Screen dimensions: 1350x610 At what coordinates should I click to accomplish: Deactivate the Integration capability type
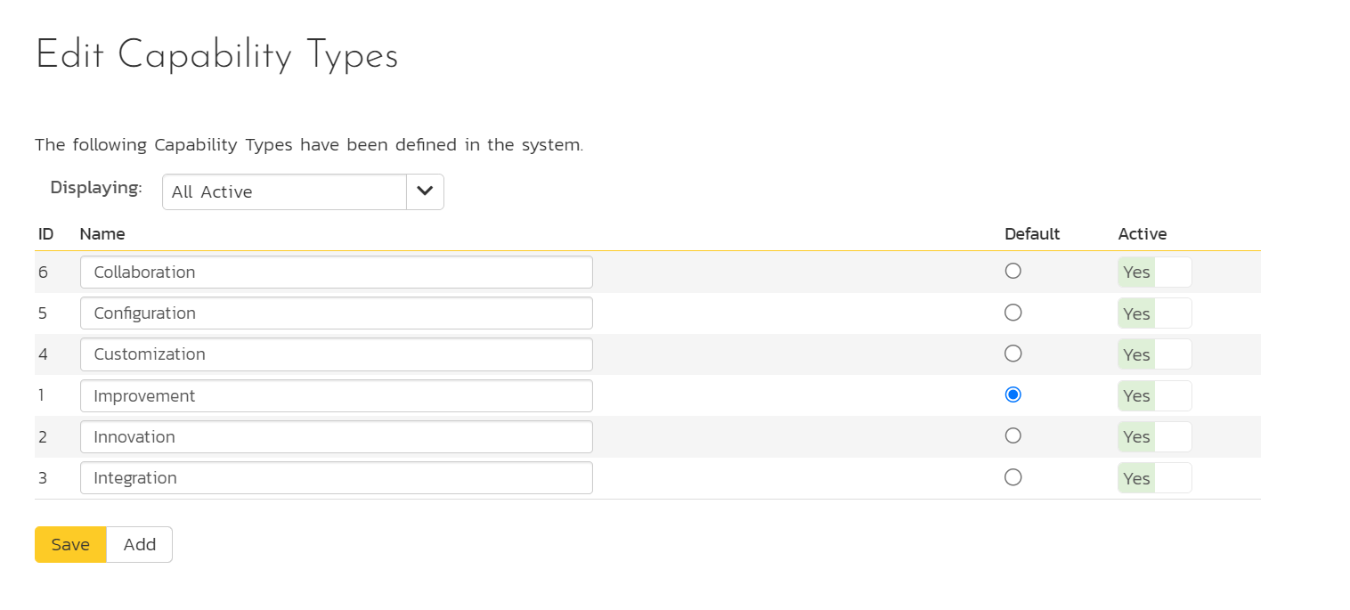1154,478
